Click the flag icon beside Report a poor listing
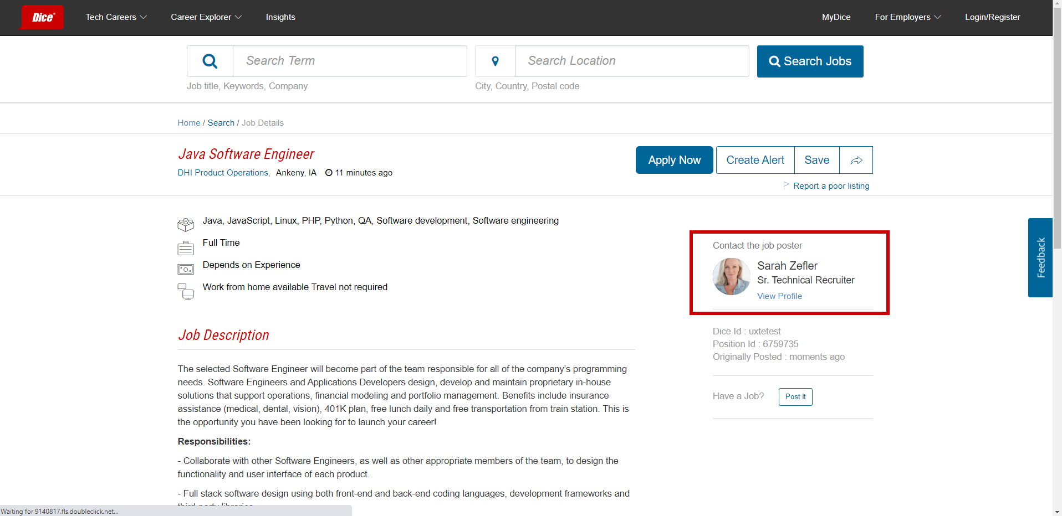This screenshot has height=516, width=1062. pos(785,185)
